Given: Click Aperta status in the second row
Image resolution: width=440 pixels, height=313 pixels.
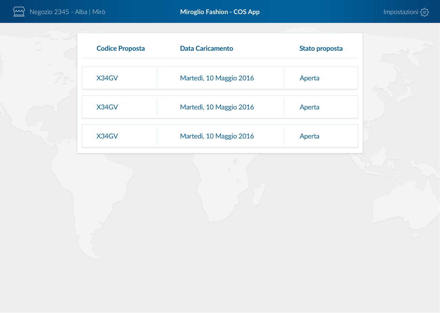Looking at the screenshot, I should pos(310,107).
